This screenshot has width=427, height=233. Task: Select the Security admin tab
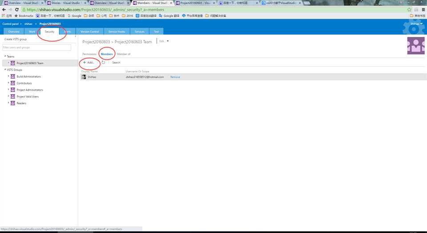pos(49,32)
